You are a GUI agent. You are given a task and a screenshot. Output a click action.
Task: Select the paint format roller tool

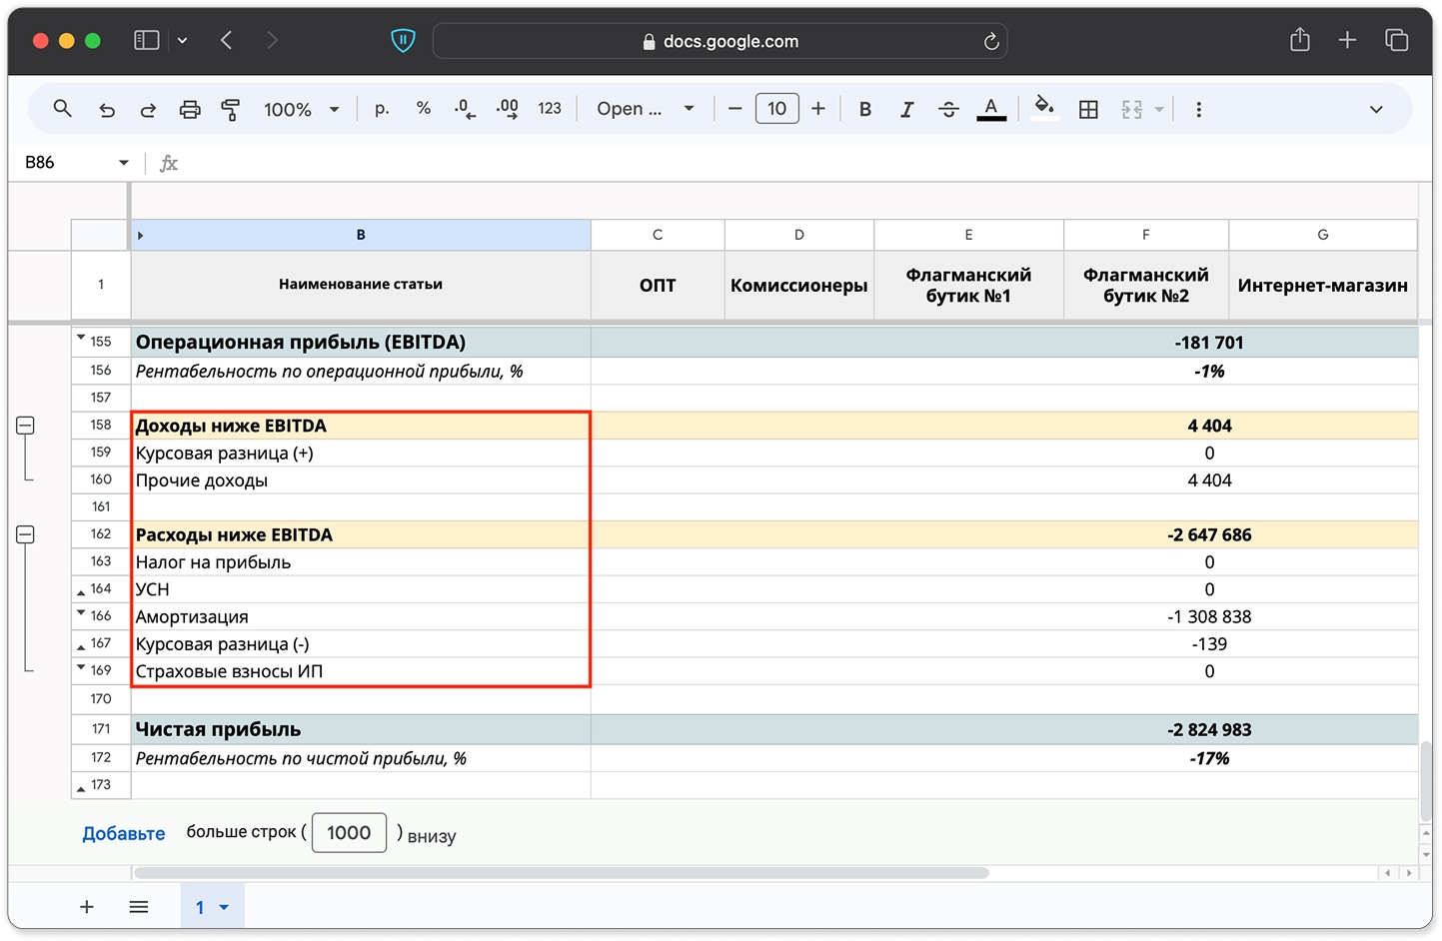coord(231,110)
